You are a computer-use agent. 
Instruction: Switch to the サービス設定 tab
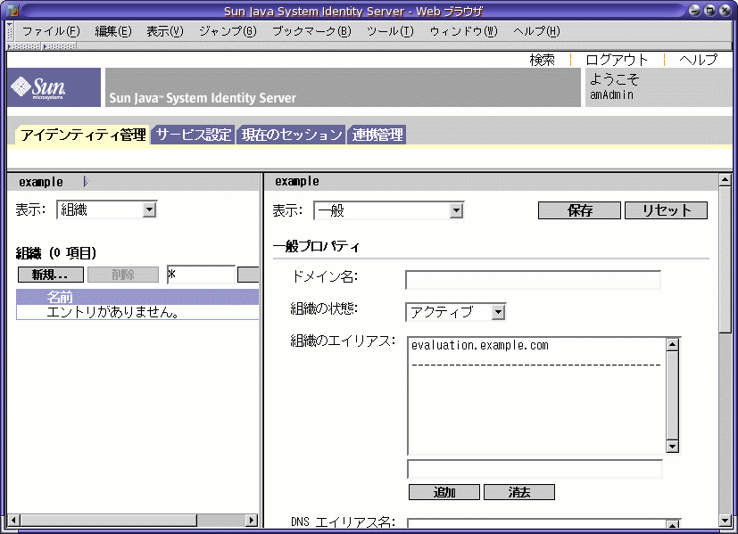tap(193, 135)
